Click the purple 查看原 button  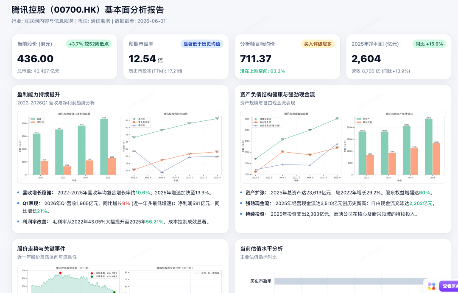pyautogui.click(x=448, y=286)
